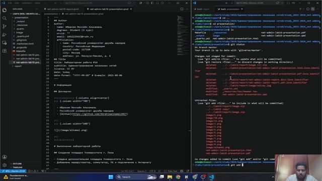Open the View menu
Viewport: 322px width, 181px height.
(x=37, y=3)
